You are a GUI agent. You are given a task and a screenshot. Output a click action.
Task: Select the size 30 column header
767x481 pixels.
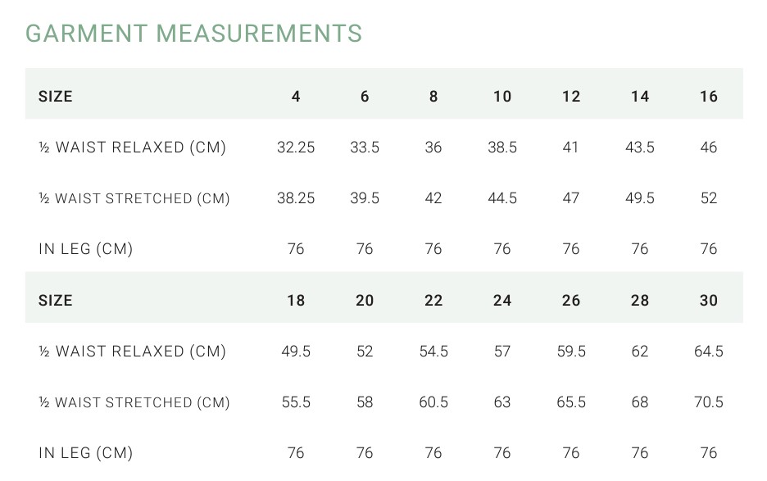(x=709, y=301)
